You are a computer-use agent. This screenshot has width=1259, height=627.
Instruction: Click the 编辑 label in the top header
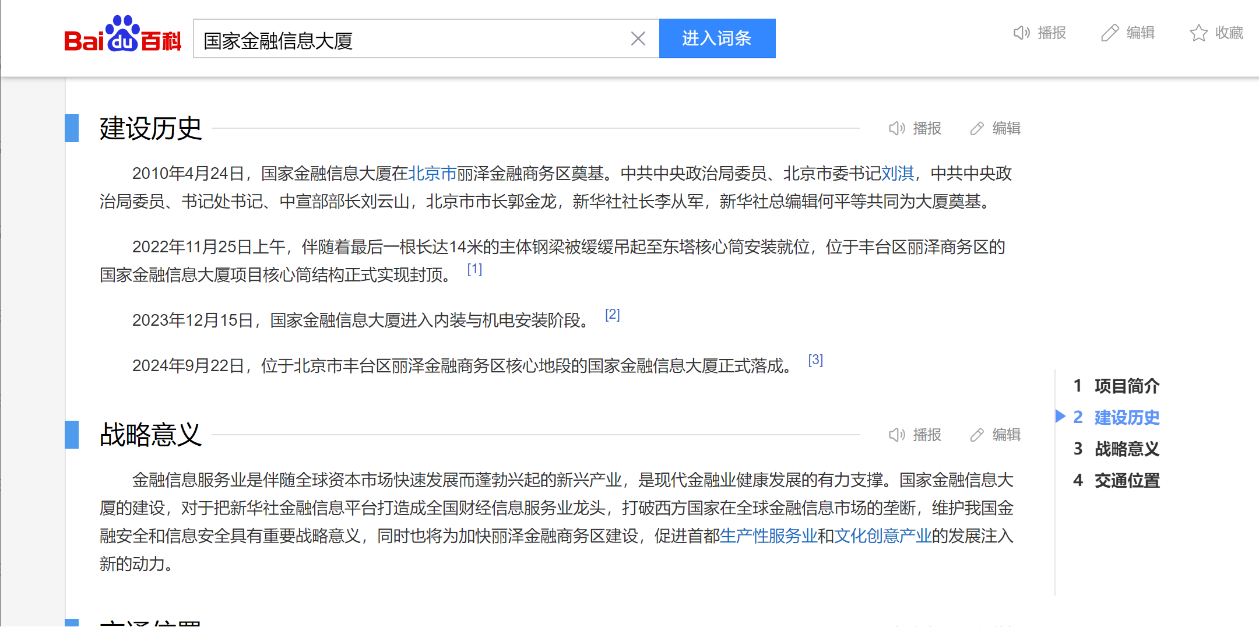pos(1141,33)
